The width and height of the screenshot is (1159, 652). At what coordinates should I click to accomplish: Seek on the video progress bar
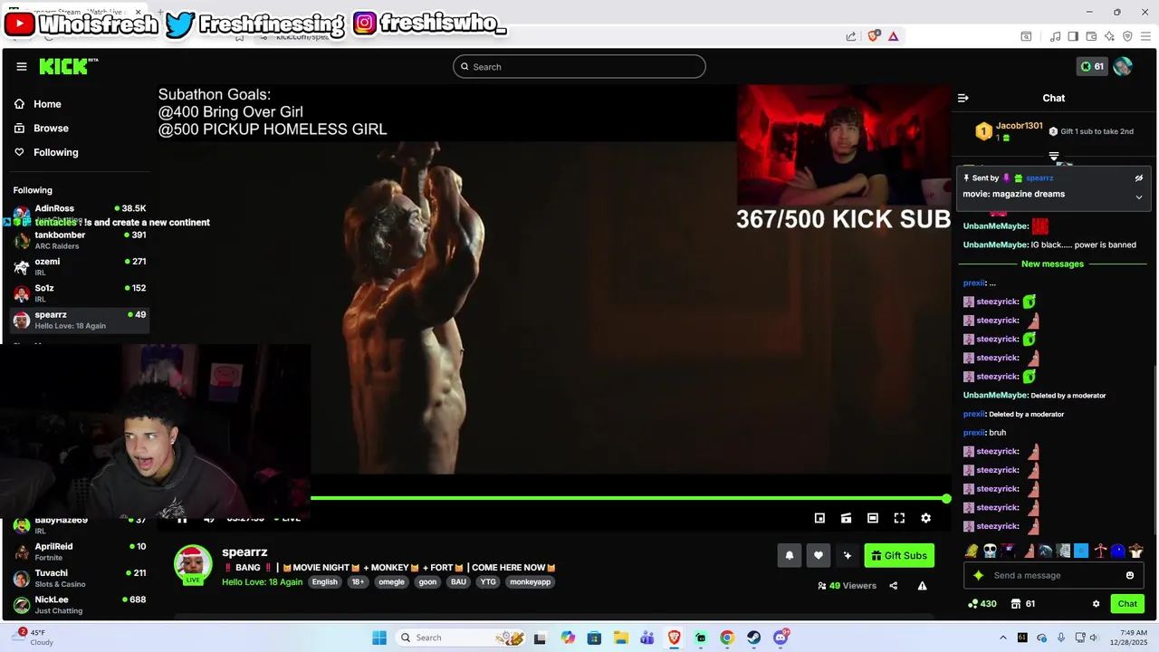point(629,498)
